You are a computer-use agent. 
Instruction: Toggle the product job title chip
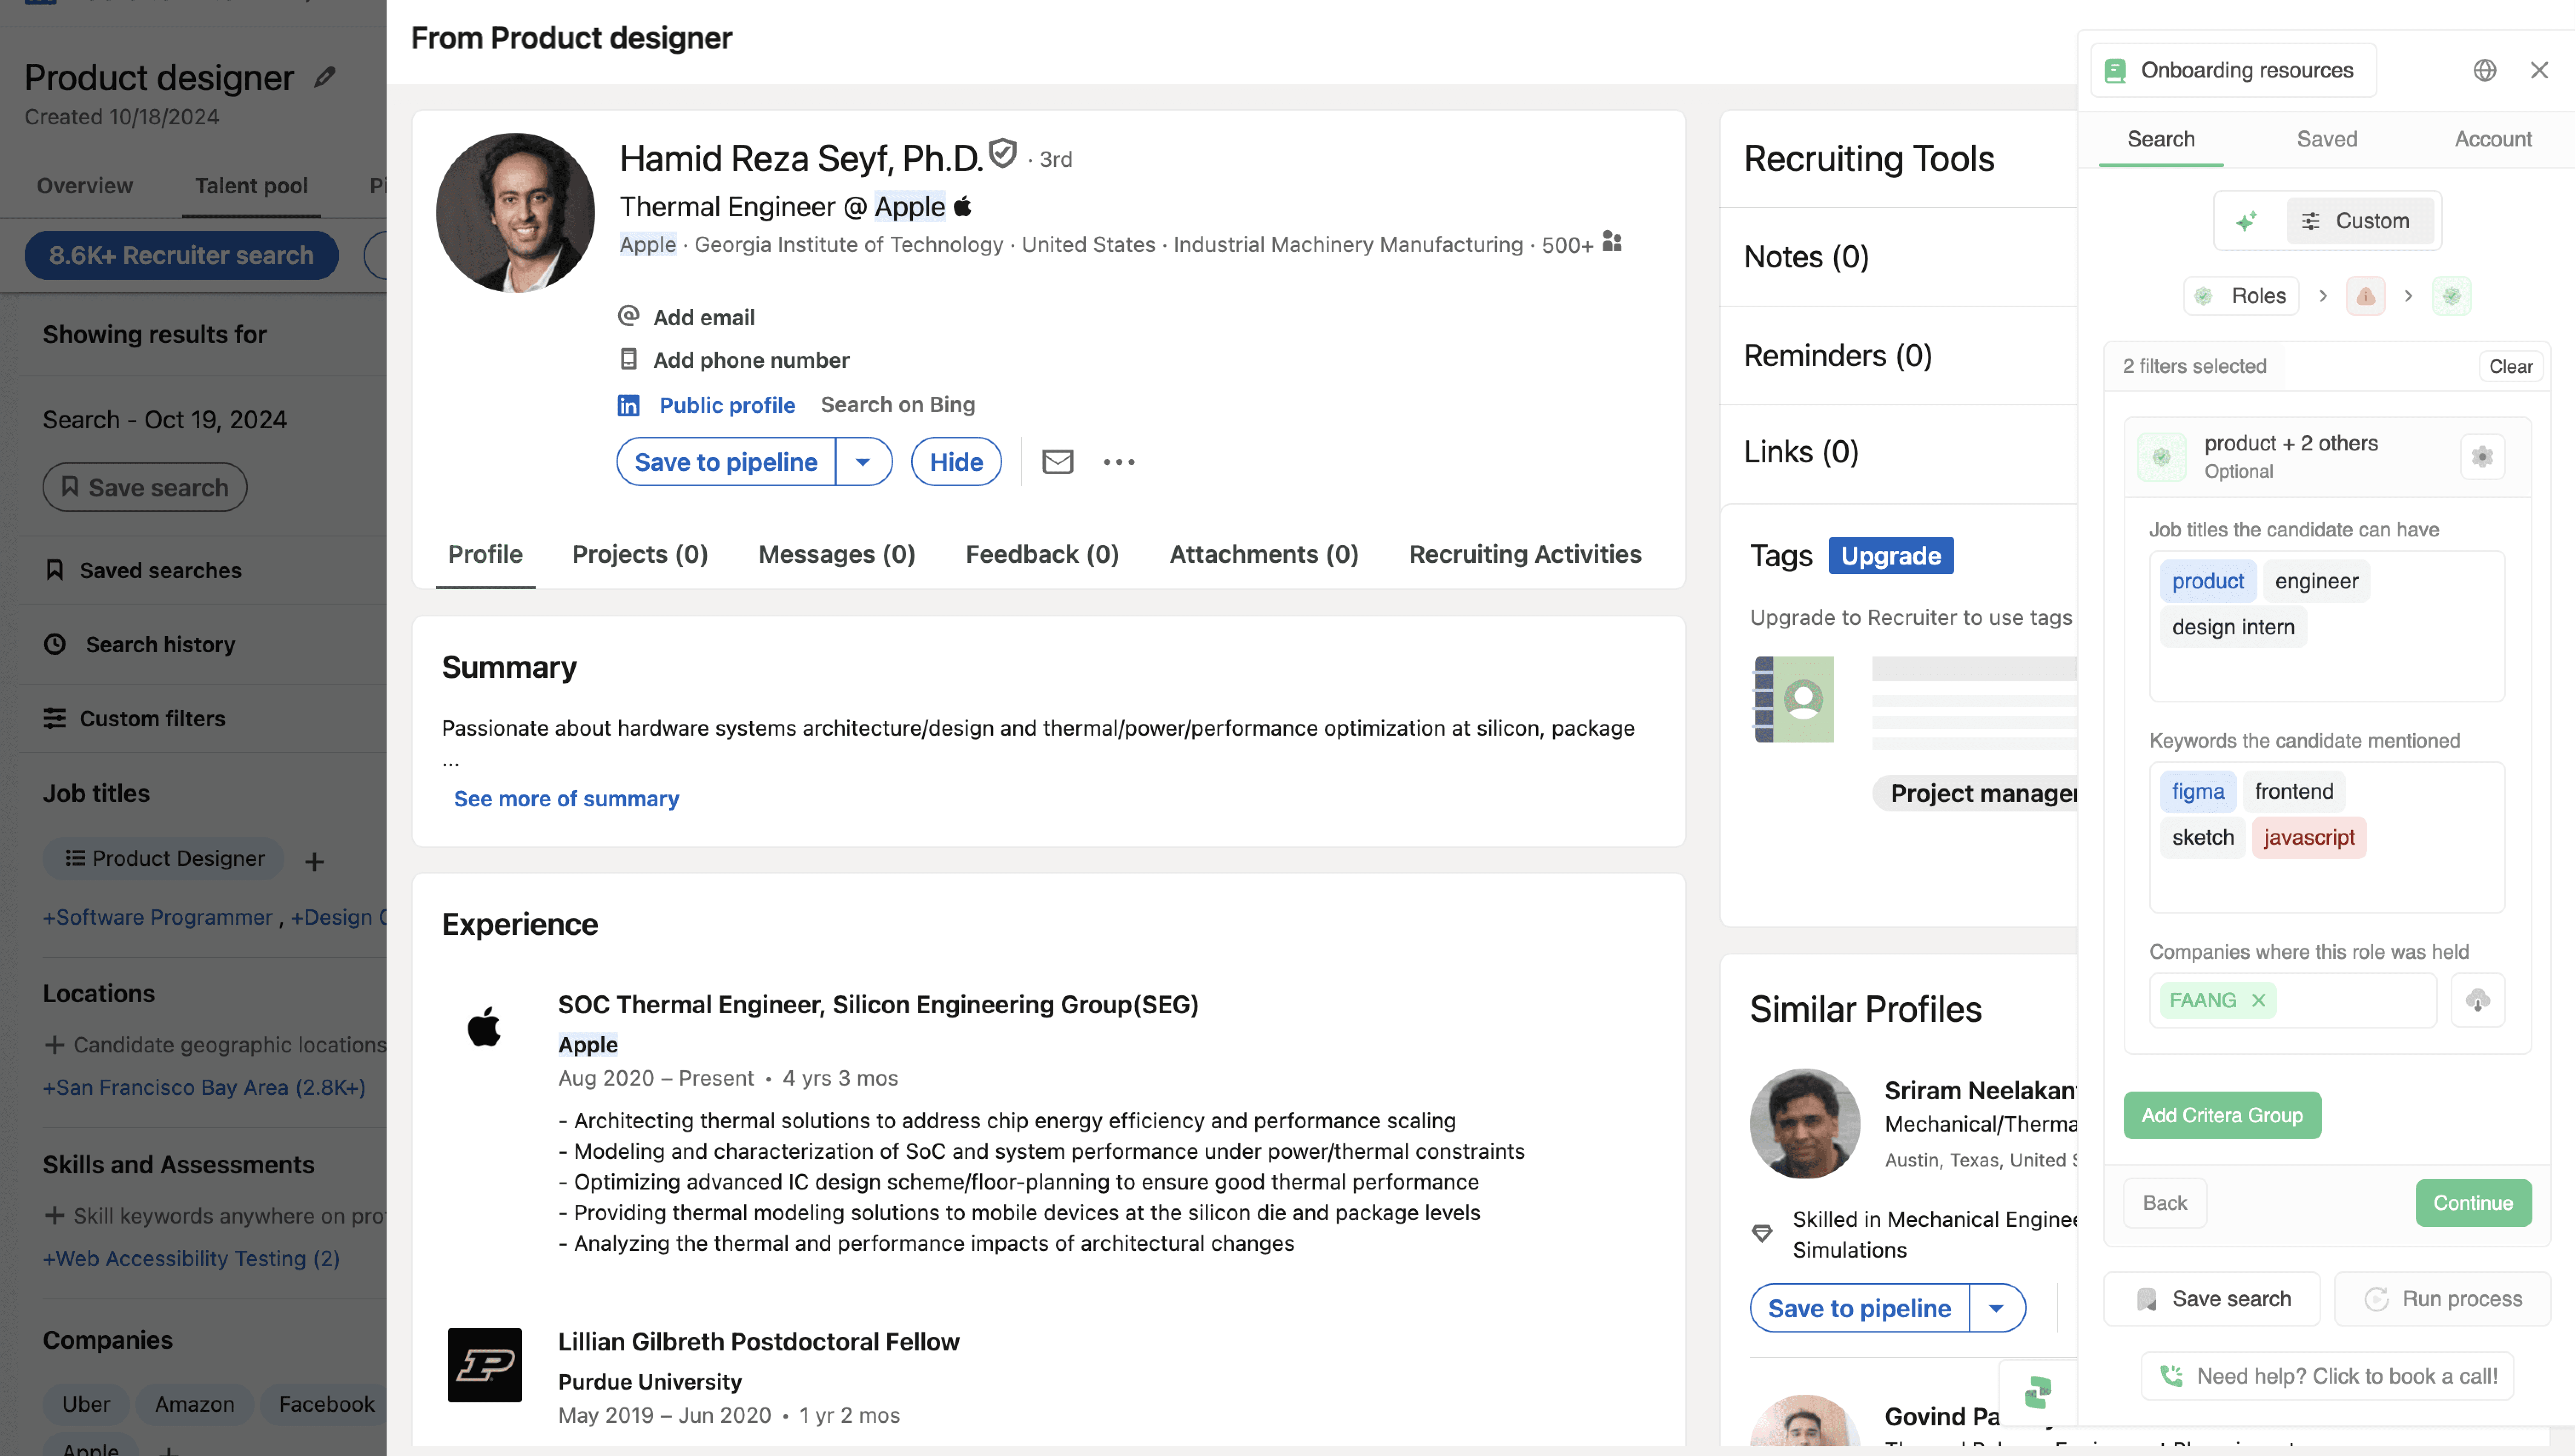click(2207, 581)
